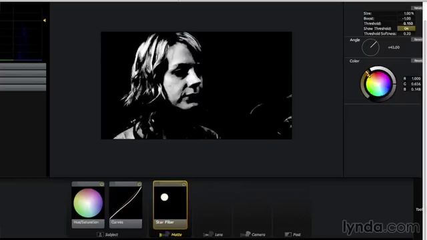Click the Post section icon
This screenshot has width=427, height=240.
[x=288, y=234]
